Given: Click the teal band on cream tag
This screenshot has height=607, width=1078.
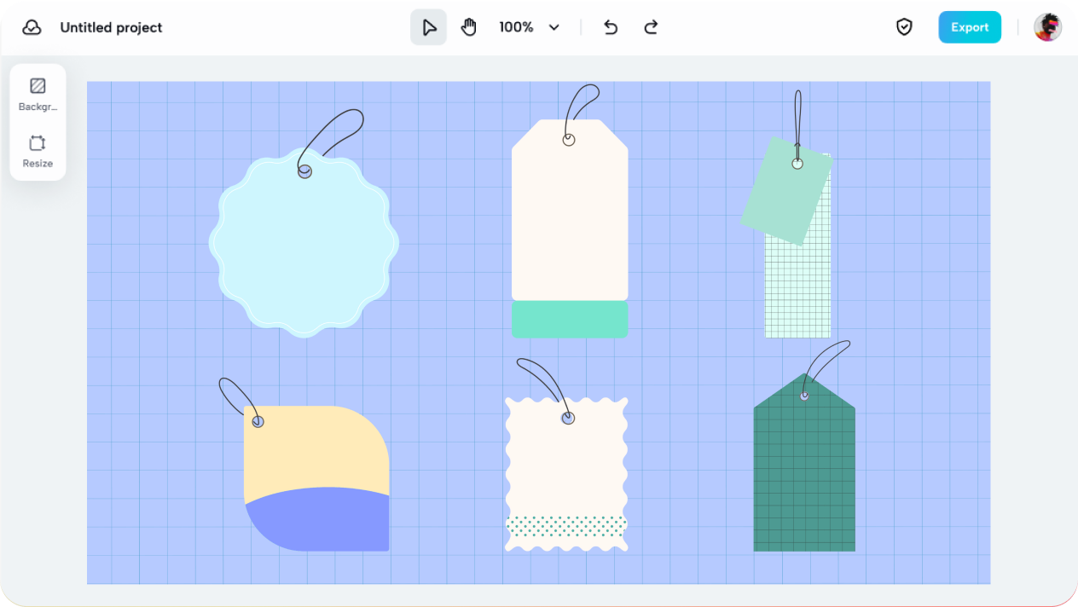Looking at the screenshot, I should tap(570, 319).
